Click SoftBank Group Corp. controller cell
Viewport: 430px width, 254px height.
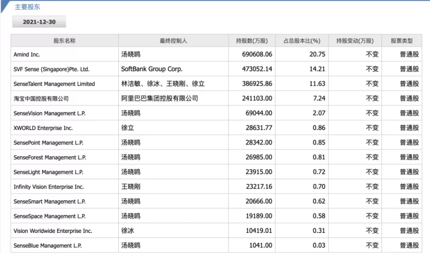click(173, 69)
